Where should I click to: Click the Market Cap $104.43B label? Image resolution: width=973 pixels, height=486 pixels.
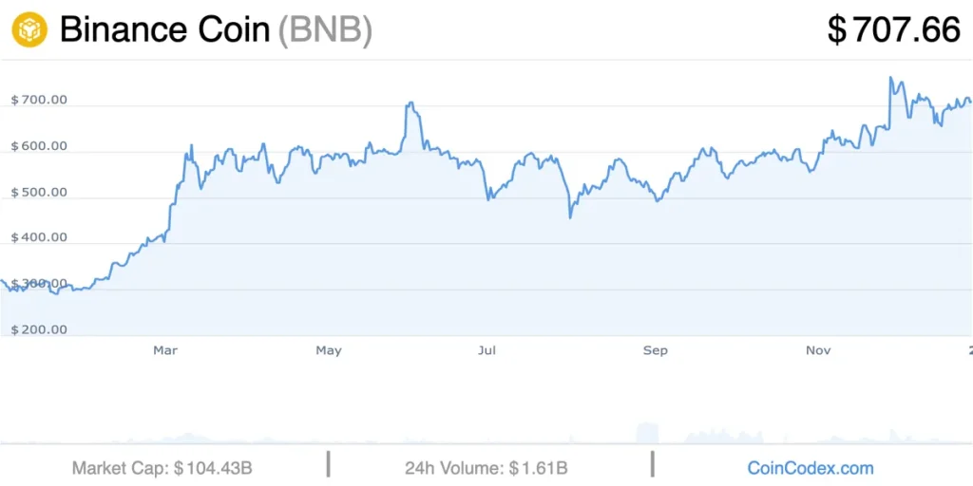[162, 468]
